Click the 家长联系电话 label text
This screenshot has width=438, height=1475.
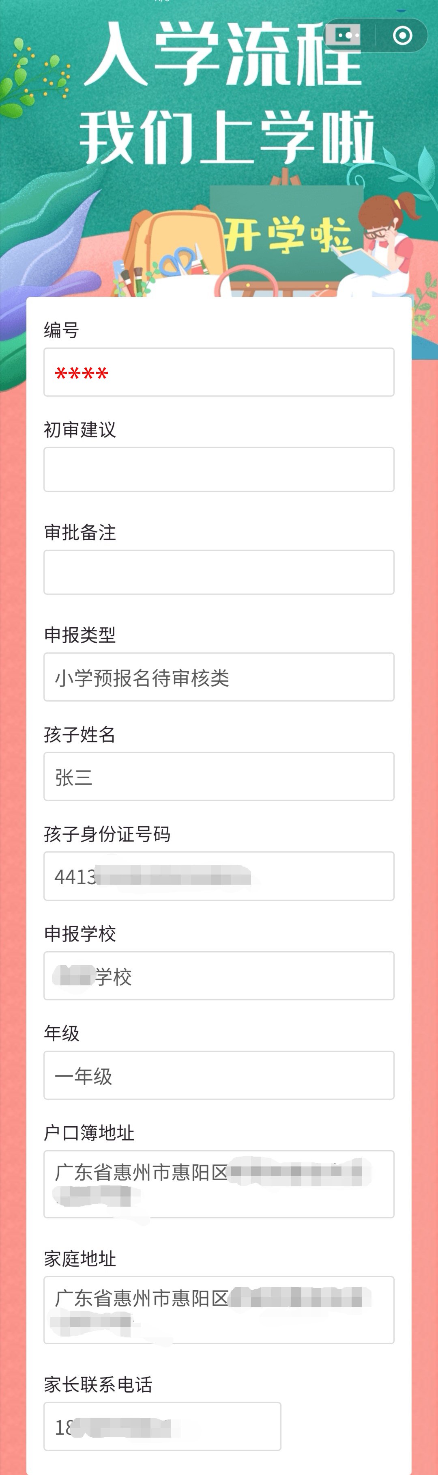(x=99, y=1384)
